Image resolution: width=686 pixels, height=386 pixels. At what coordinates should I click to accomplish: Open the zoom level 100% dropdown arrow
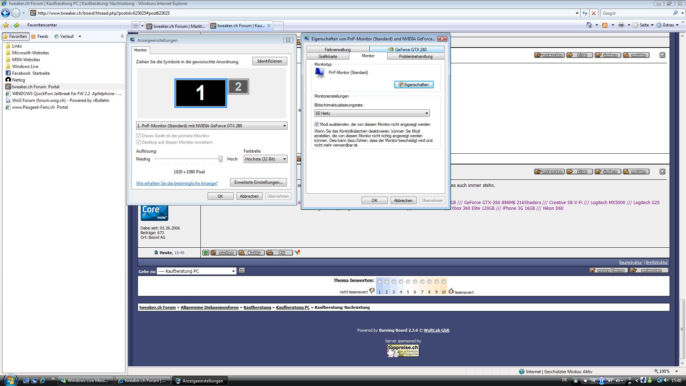point(676,371)
